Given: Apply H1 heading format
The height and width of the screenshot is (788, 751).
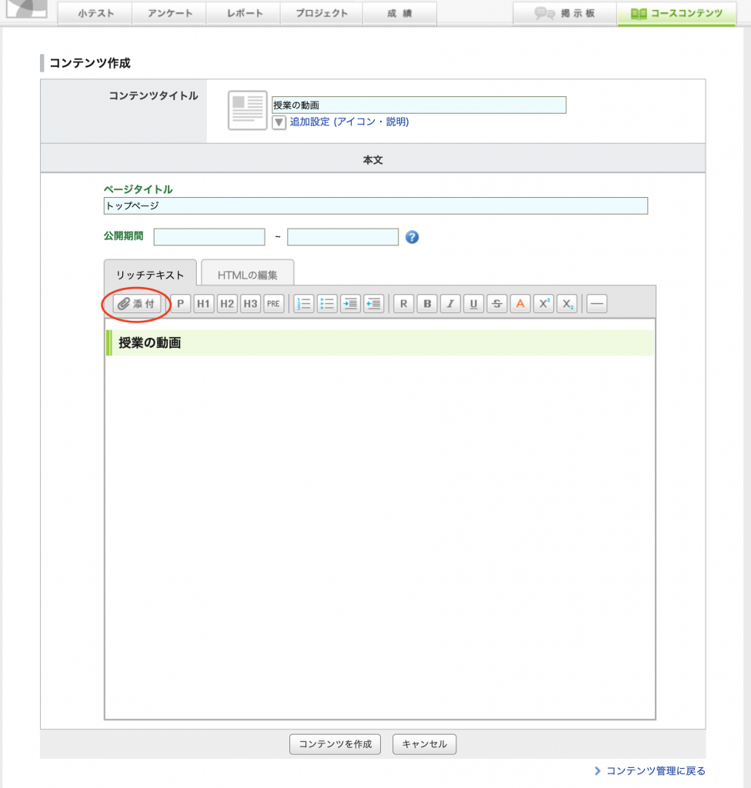Looking at the screenshot, I should (203, 304).
